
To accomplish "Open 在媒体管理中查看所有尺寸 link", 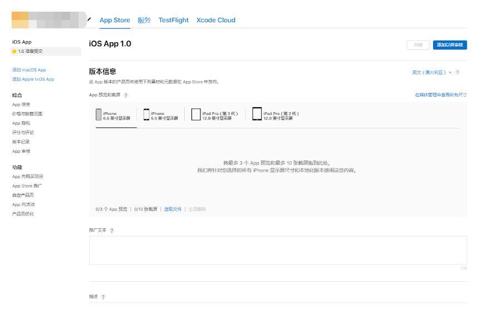I will coord(441,95).
